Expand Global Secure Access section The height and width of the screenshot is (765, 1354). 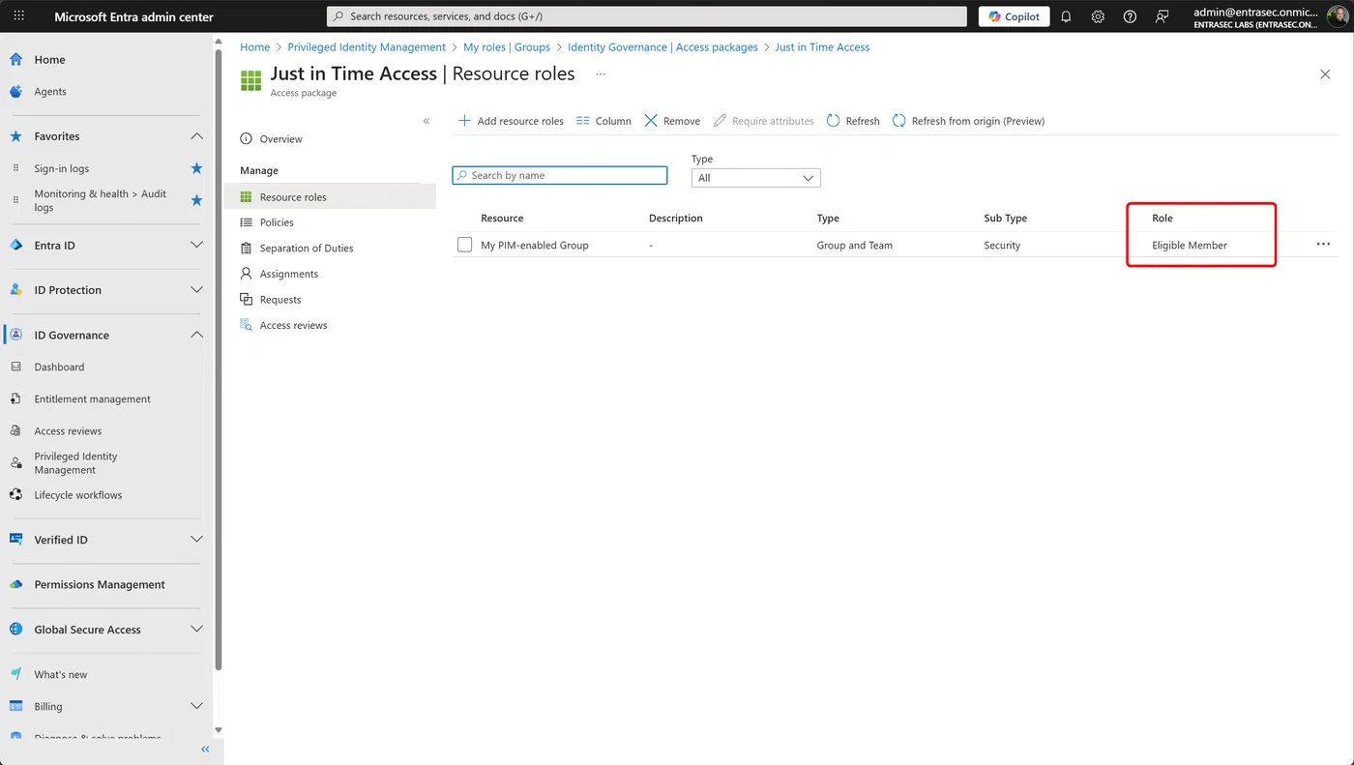[196, 630]
